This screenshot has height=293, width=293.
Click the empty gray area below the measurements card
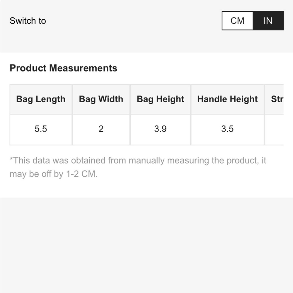click(x=146, y=243)
